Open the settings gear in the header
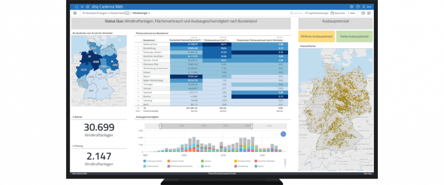The image size is (444, 185). pos(352,7)
